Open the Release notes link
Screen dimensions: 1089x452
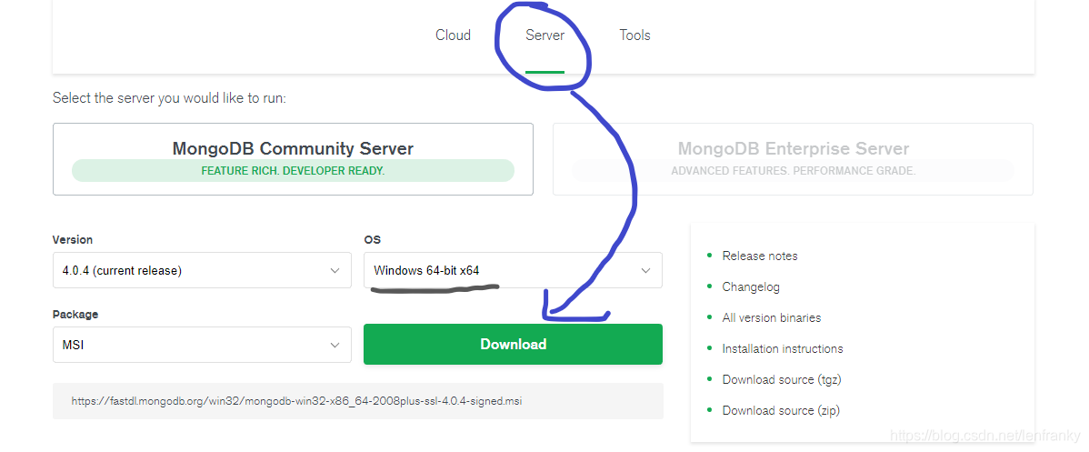[760, 256]
